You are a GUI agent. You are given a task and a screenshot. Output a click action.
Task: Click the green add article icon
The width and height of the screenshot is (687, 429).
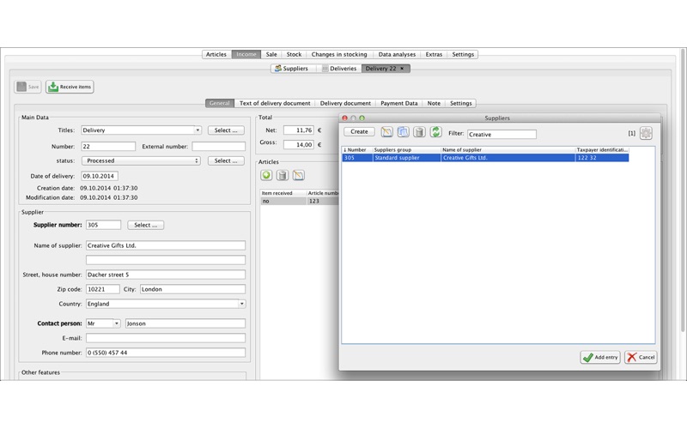click(266, 176)
